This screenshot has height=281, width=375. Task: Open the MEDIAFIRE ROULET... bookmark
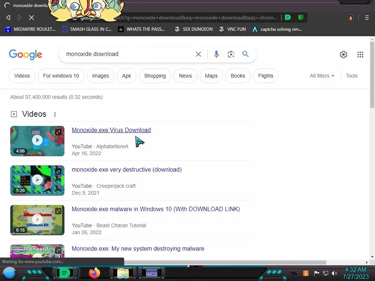(x=30, y=29)
